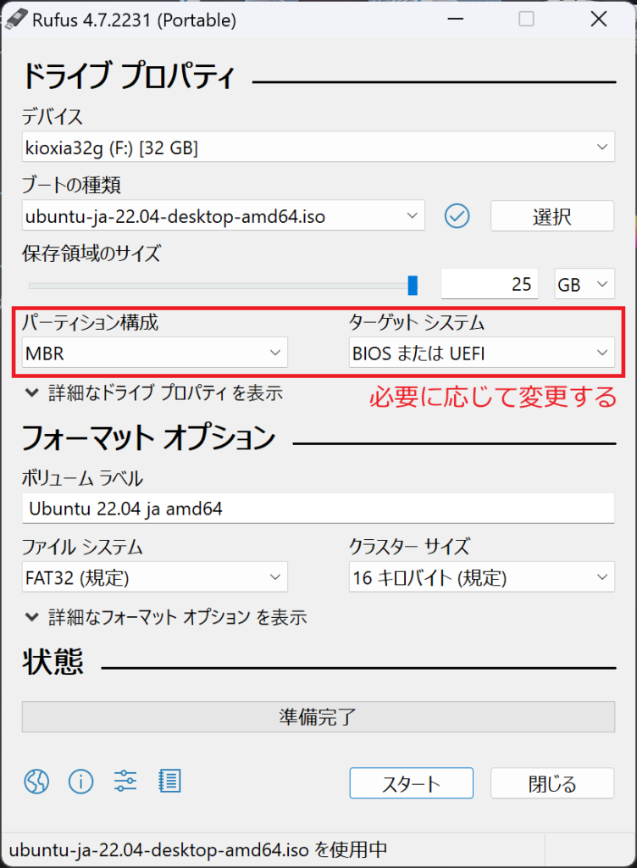Open the パーティション構成 MBR dropdown

coord(155,353)
